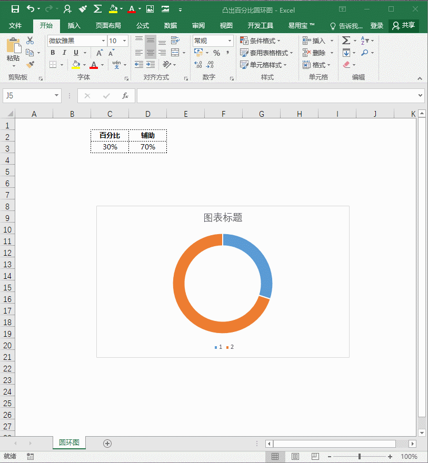Switch to 页面布局 Page Layout tab
This screenshot has height=463, width=428.
coord(108,26)
